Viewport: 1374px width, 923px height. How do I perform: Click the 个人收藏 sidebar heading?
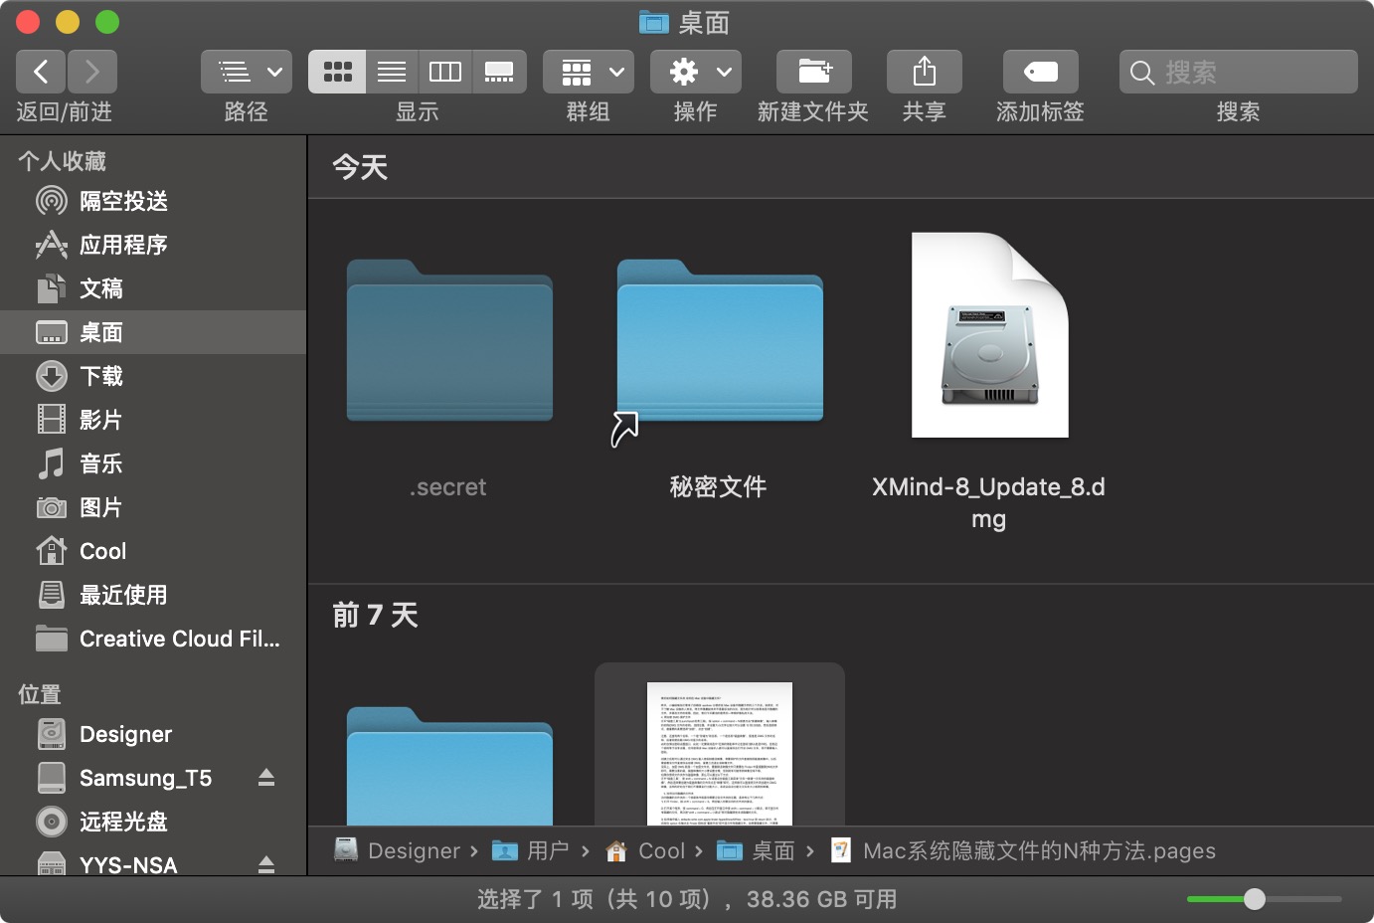(x=62, y=161)
